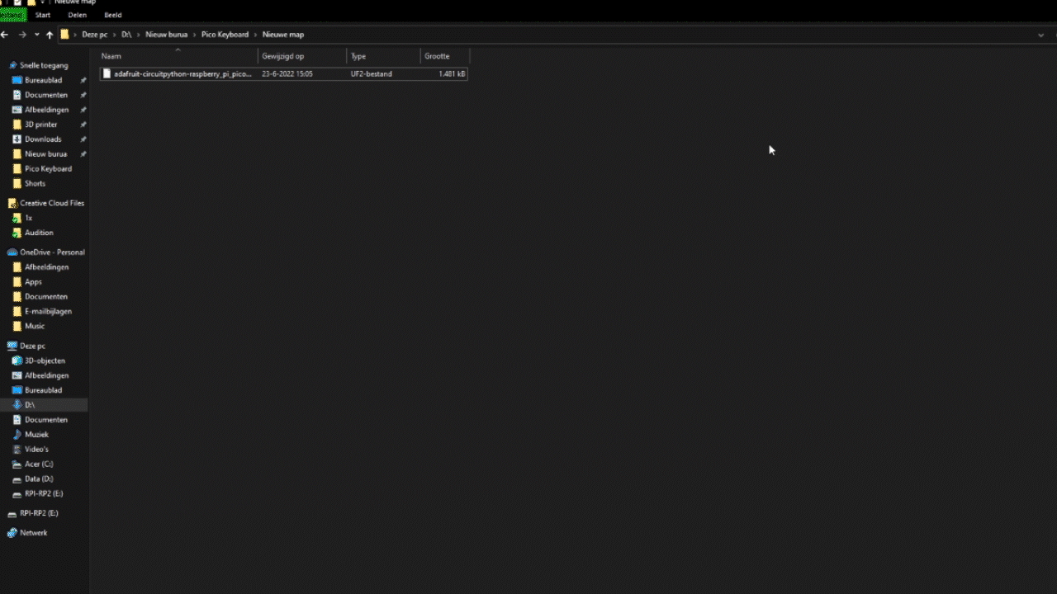Screen dimensions: 1057x594
Task: Click the Downloads arrow icon in sidebar
Action: [17, 139]
